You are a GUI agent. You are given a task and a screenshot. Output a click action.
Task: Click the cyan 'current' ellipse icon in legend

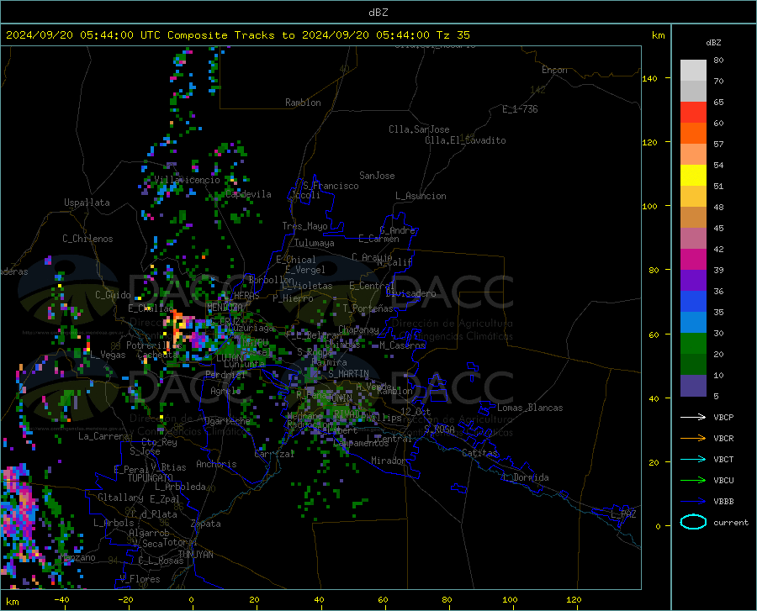click(x=693, y=522)
